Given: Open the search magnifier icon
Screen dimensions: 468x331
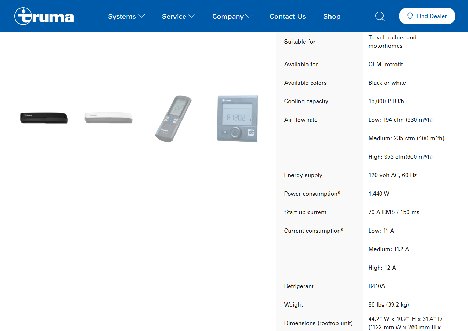Looking at the screenshot, I should tap(380, 16).
